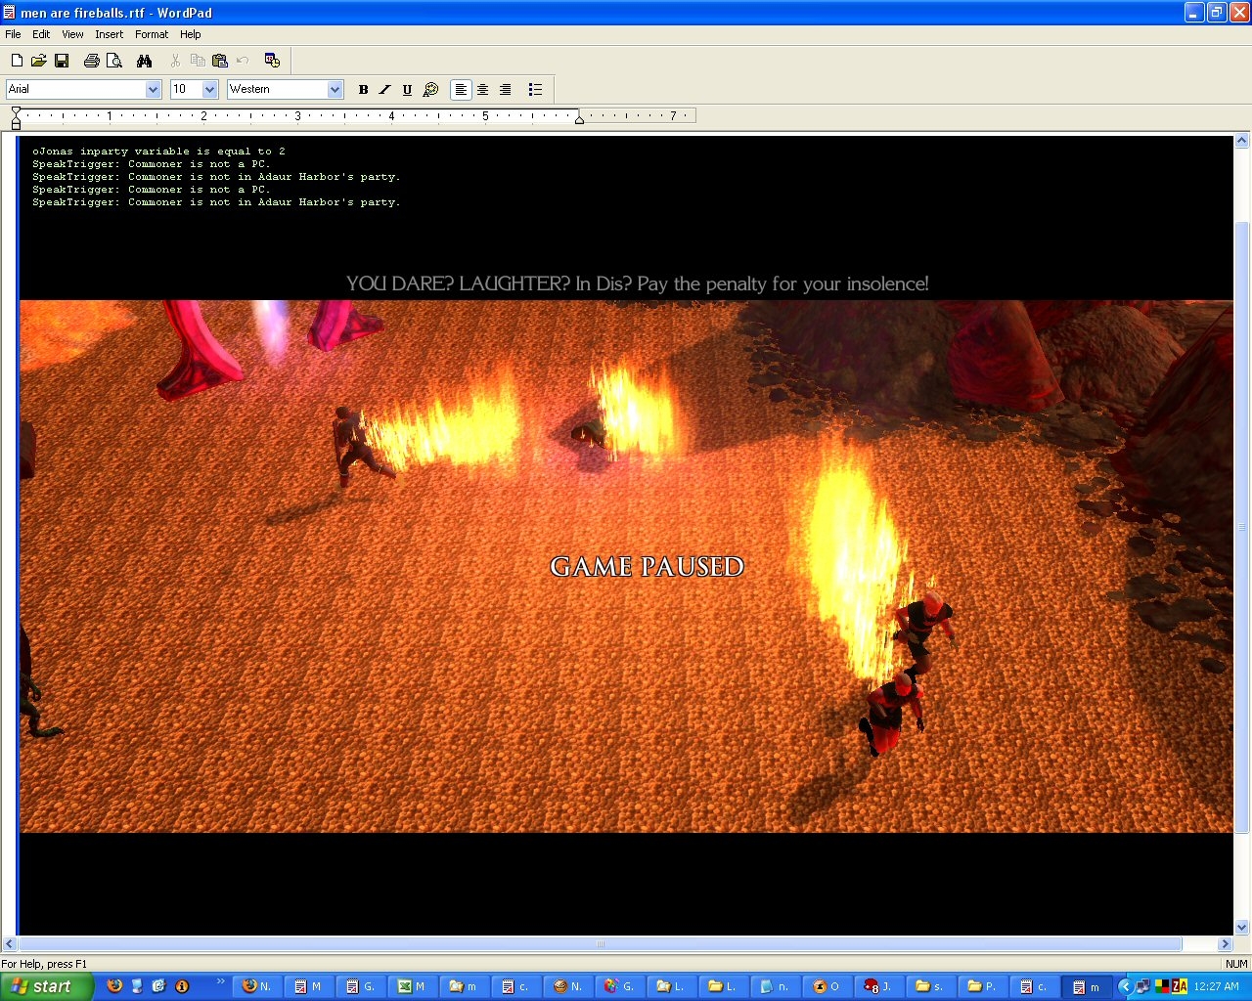Click the Open file folder icon
Screen dimensions: 1252x1001
pos(39,61)
